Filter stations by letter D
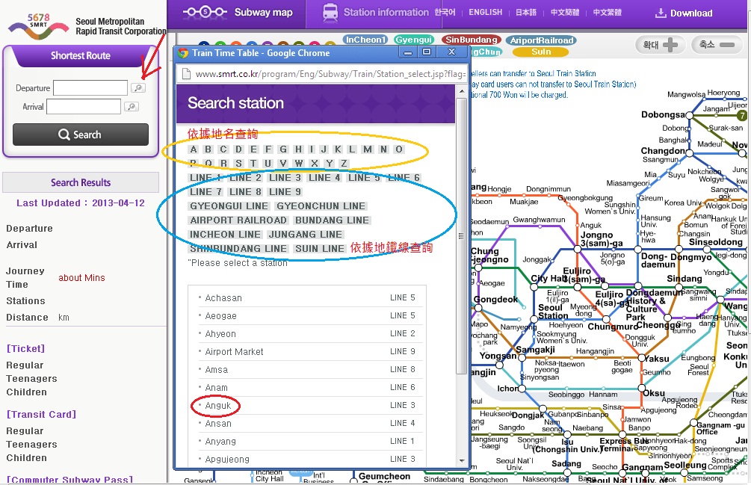This screenshot has height=485, width=751. [238, 149]
